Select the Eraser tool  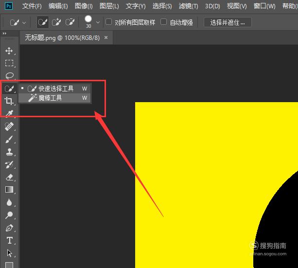tap(9, 177)
